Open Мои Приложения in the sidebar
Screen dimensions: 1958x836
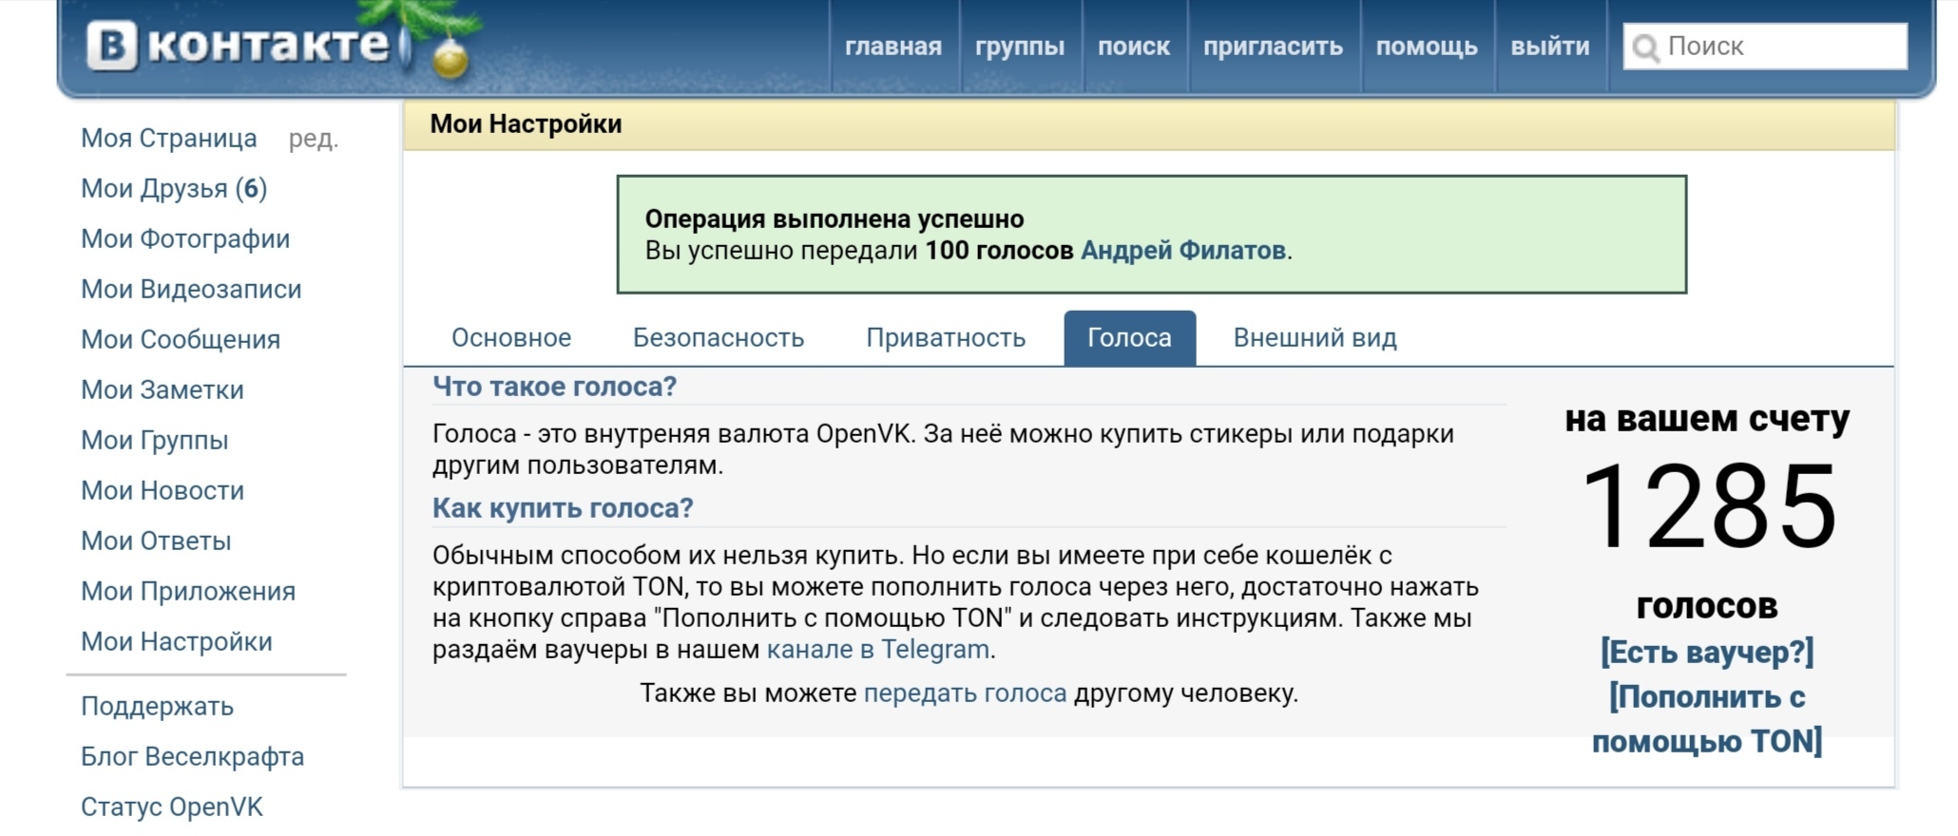[x=188, y=592]
